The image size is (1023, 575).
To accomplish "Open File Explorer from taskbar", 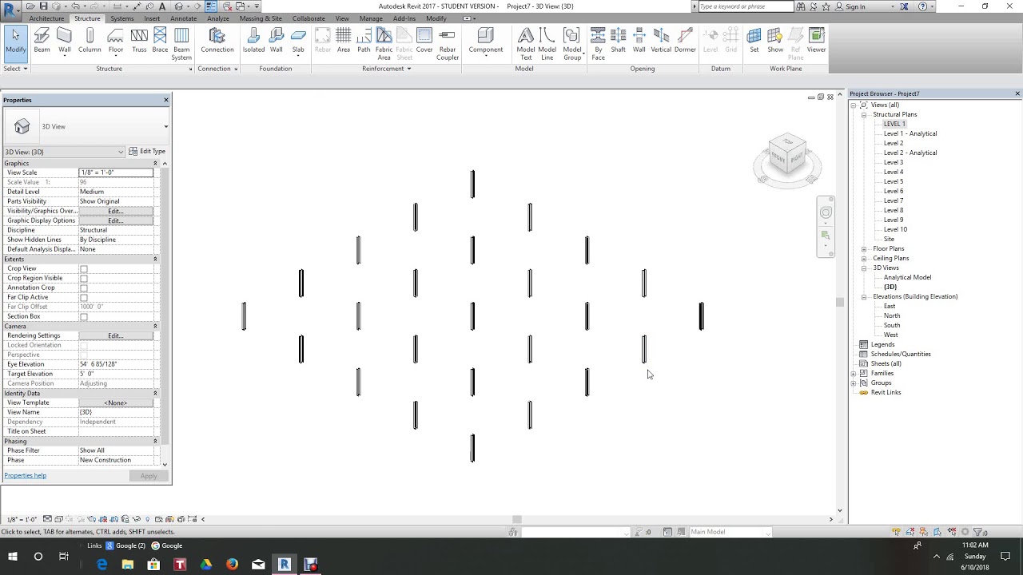I will (x=128, y=565).
